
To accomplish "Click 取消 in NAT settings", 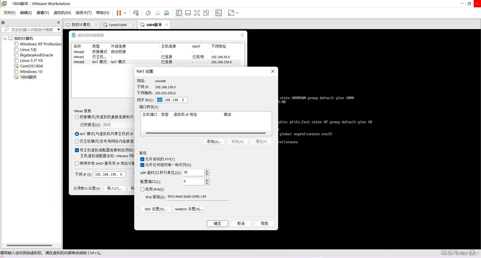I will point(241,224).
